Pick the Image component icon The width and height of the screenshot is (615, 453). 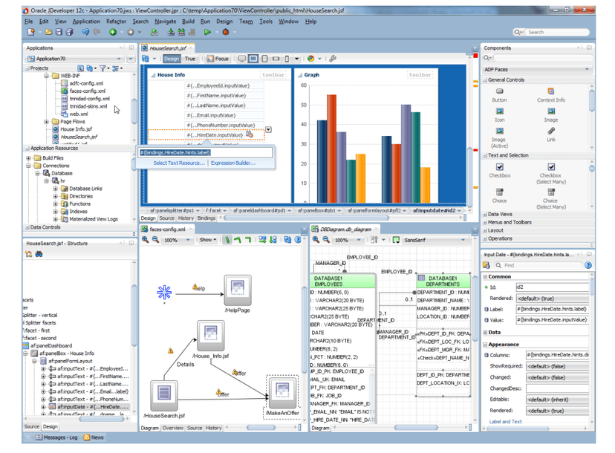coord(551,111)
